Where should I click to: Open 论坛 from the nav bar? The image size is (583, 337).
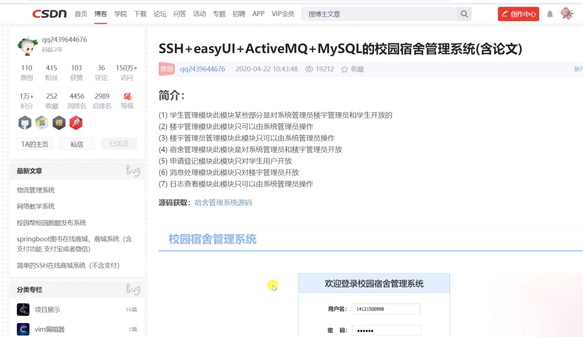click(160, 13)
